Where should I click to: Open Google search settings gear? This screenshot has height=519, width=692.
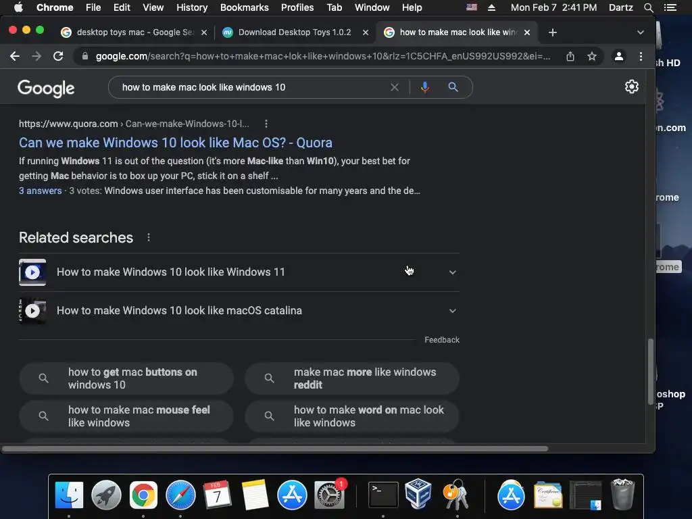coord(632,86)
